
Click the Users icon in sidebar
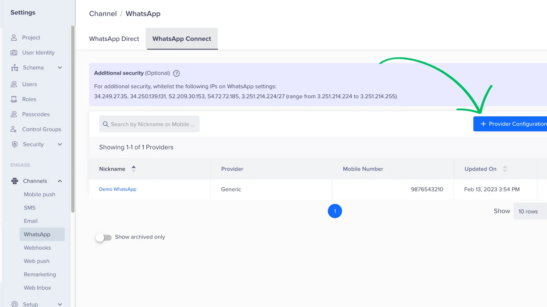pos(14,84)
